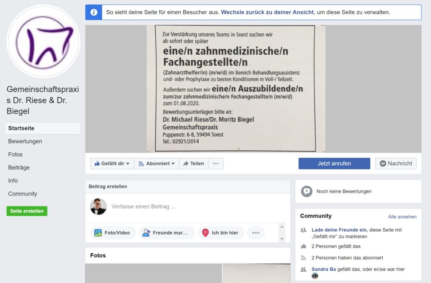The width and height of the screenshot is (431, 283).
Task: Add media with the Foto/Video button
Action: [x=113, y=233]
